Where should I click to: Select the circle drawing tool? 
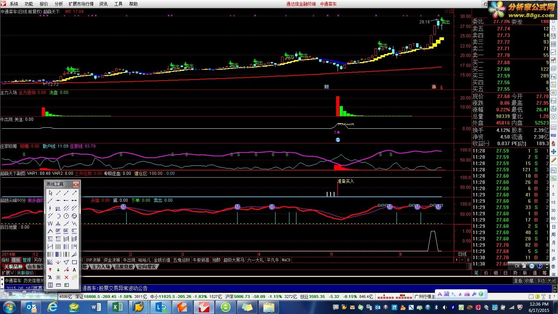pyautogui.click(x=66, y=216)
